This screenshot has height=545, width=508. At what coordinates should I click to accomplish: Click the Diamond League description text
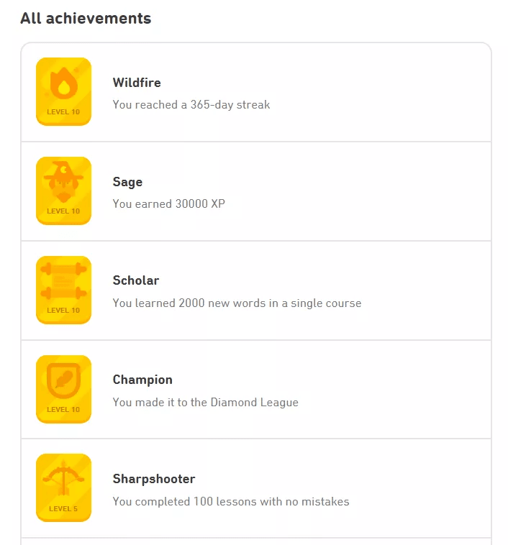pos(205,403)
